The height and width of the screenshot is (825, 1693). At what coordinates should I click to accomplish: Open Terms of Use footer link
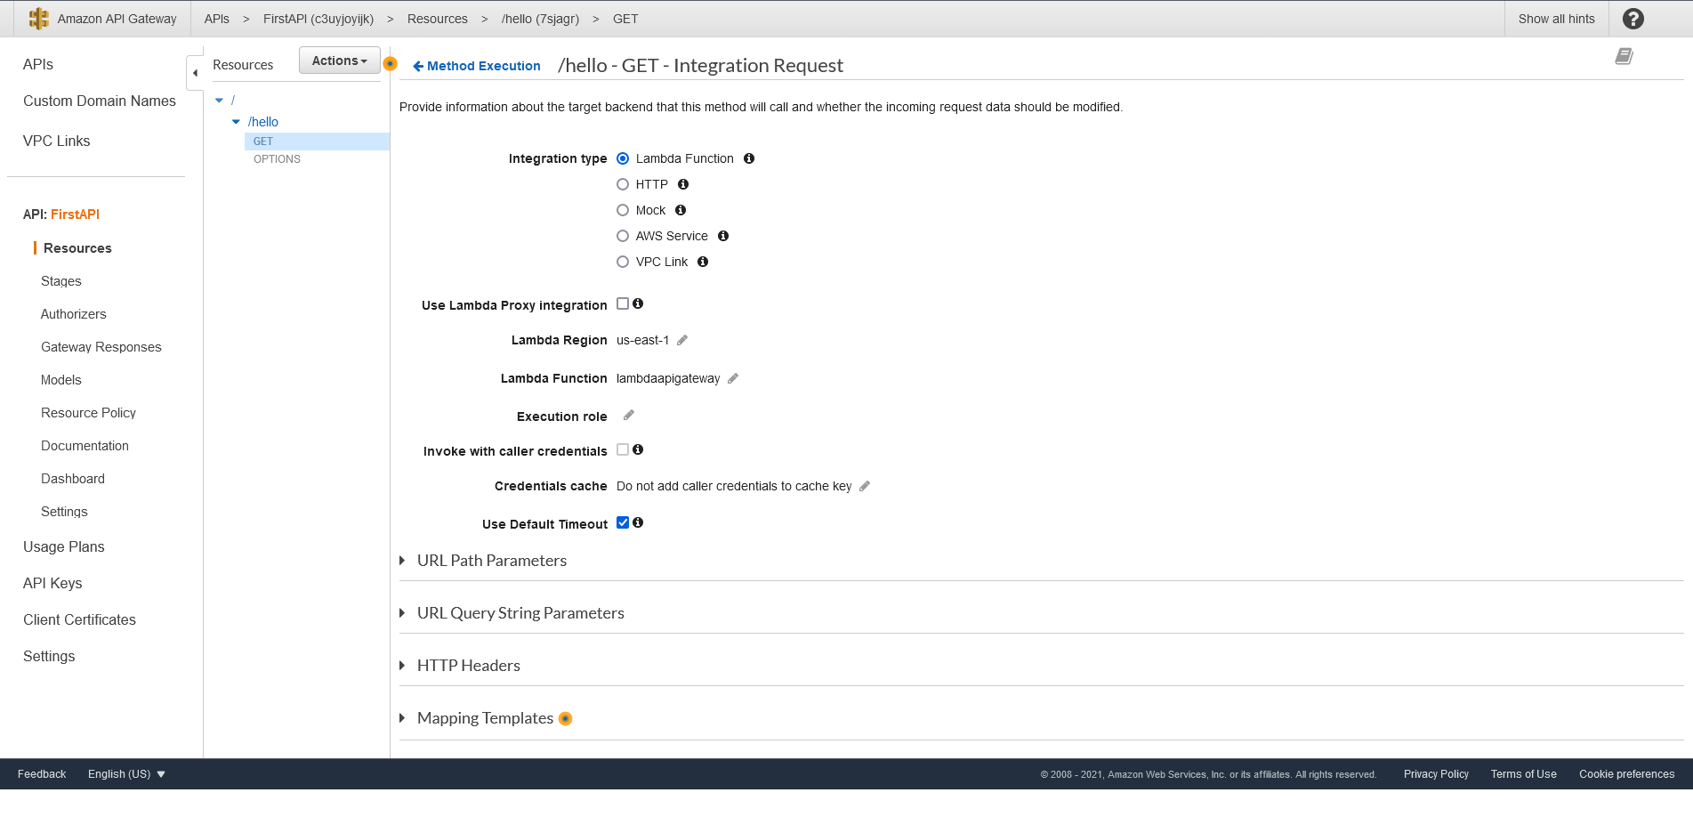1523,774
